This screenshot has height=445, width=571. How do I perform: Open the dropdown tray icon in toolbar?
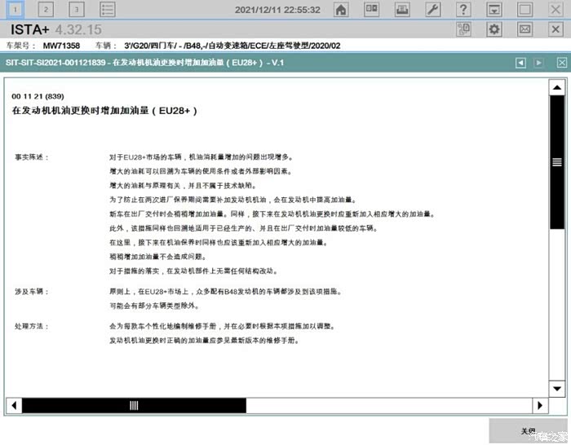pos(494,10)
